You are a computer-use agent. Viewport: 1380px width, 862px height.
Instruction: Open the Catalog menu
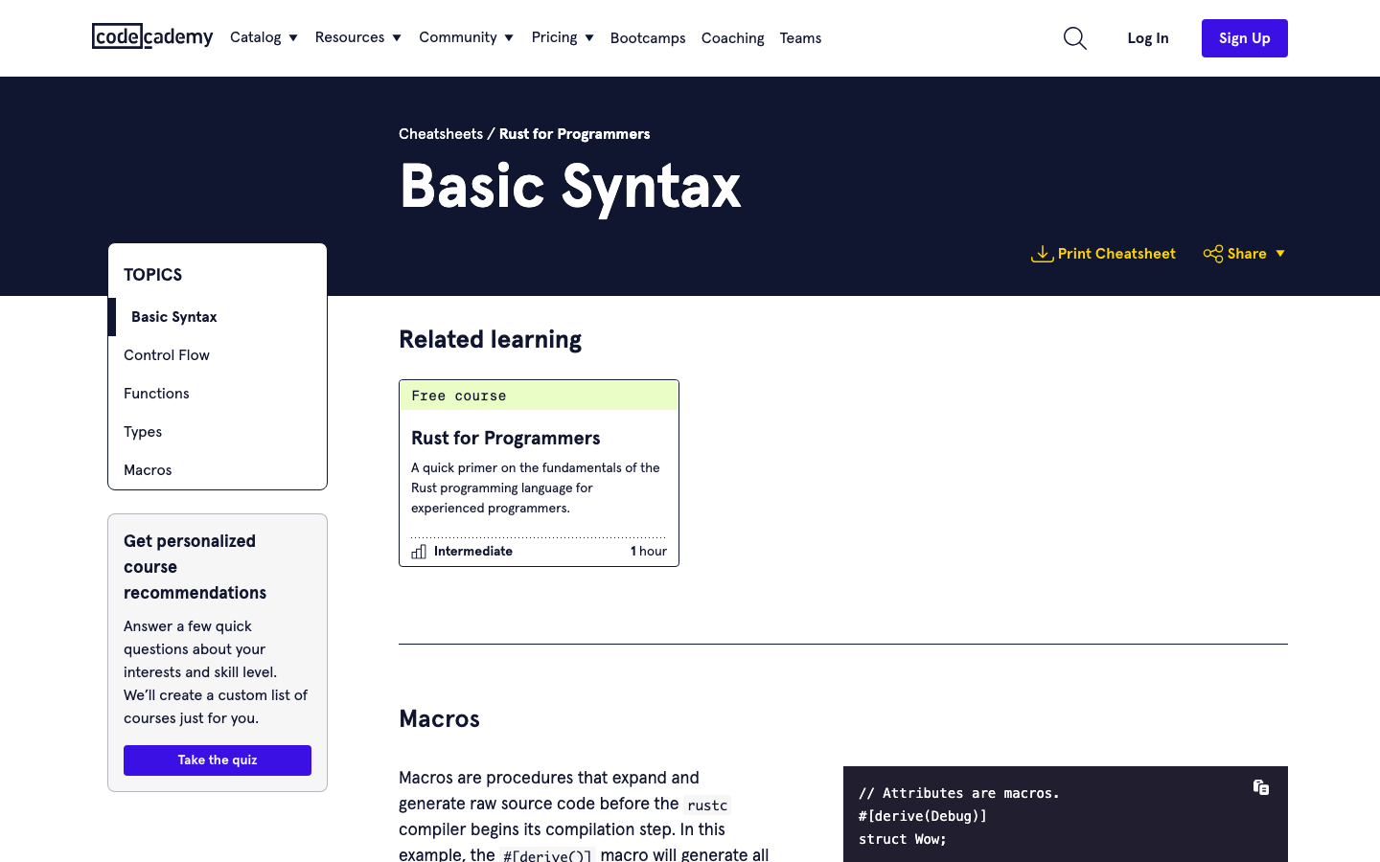click(x=264, y=37)
